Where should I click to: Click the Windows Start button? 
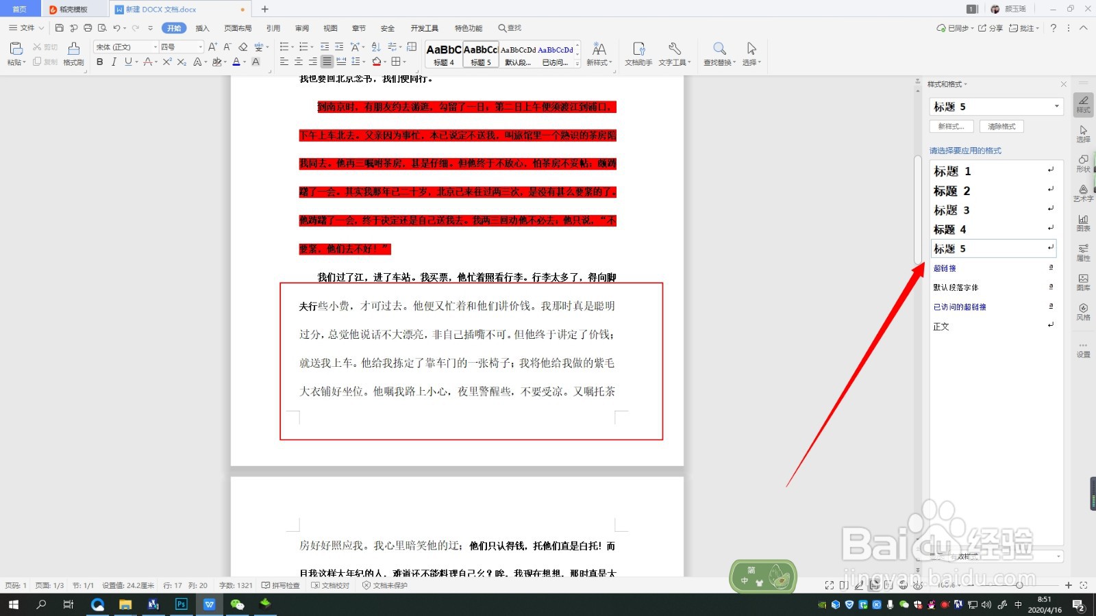[x=13, y=604]
